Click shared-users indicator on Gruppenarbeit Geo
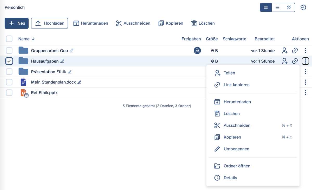This screenshot has height=190, width=312. [x=197, y=51]
